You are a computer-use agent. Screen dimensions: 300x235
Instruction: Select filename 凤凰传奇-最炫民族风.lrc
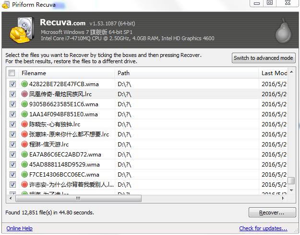click(60, 94)
